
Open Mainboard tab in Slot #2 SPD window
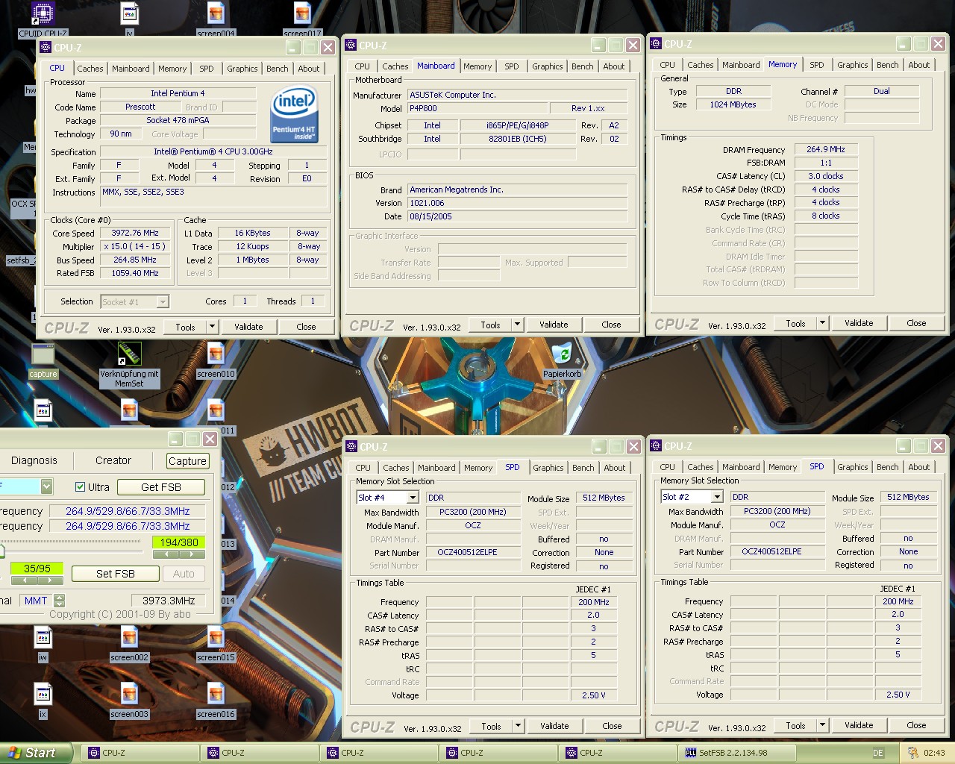point(741,467)
